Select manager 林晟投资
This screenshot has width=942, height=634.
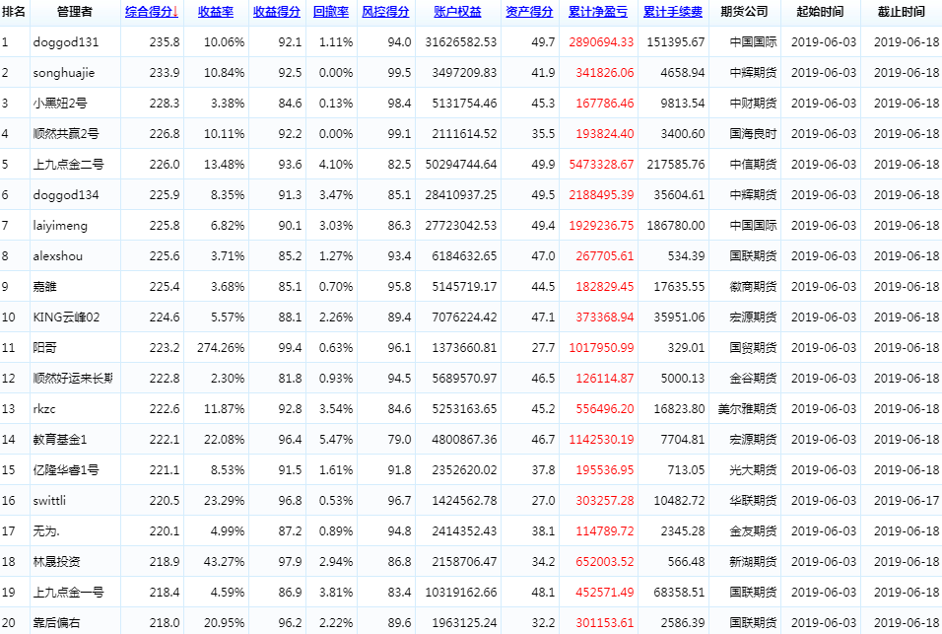56,562
